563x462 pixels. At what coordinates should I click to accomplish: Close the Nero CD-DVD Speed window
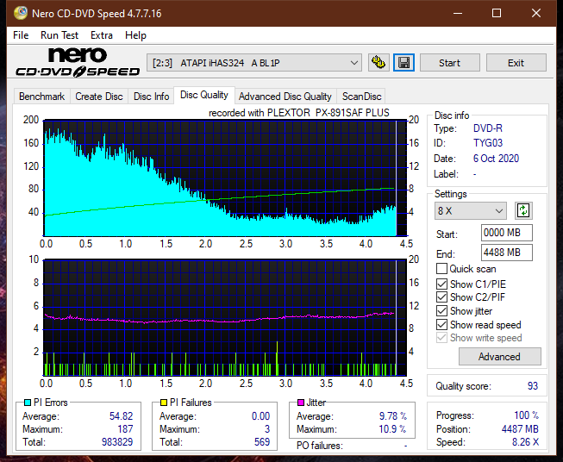(536, 13)
